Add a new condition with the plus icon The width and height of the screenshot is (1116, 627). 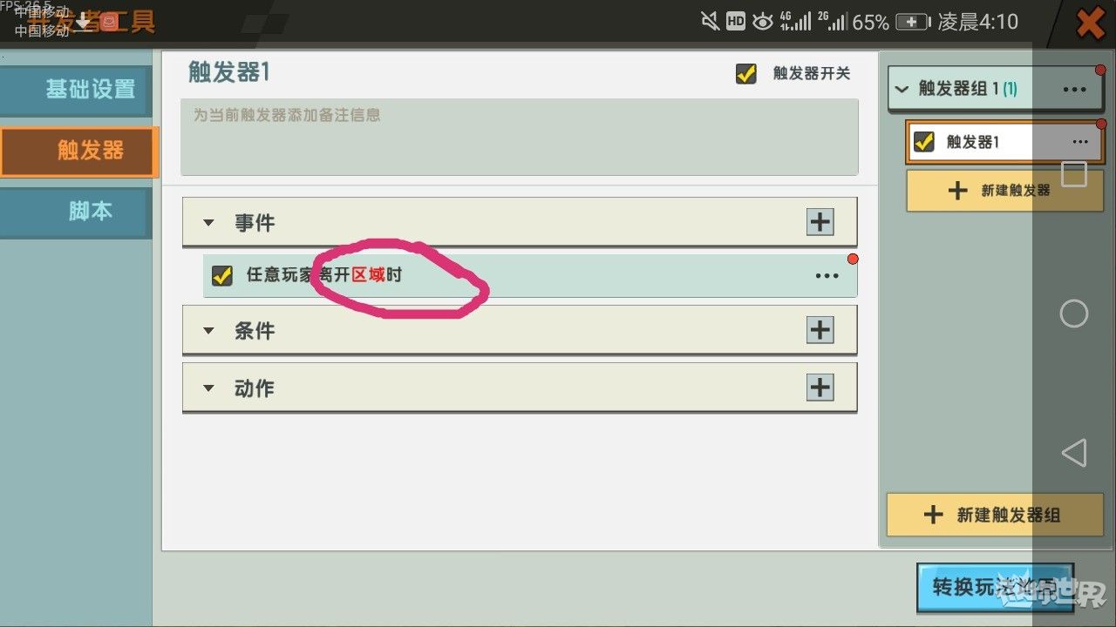820,330
